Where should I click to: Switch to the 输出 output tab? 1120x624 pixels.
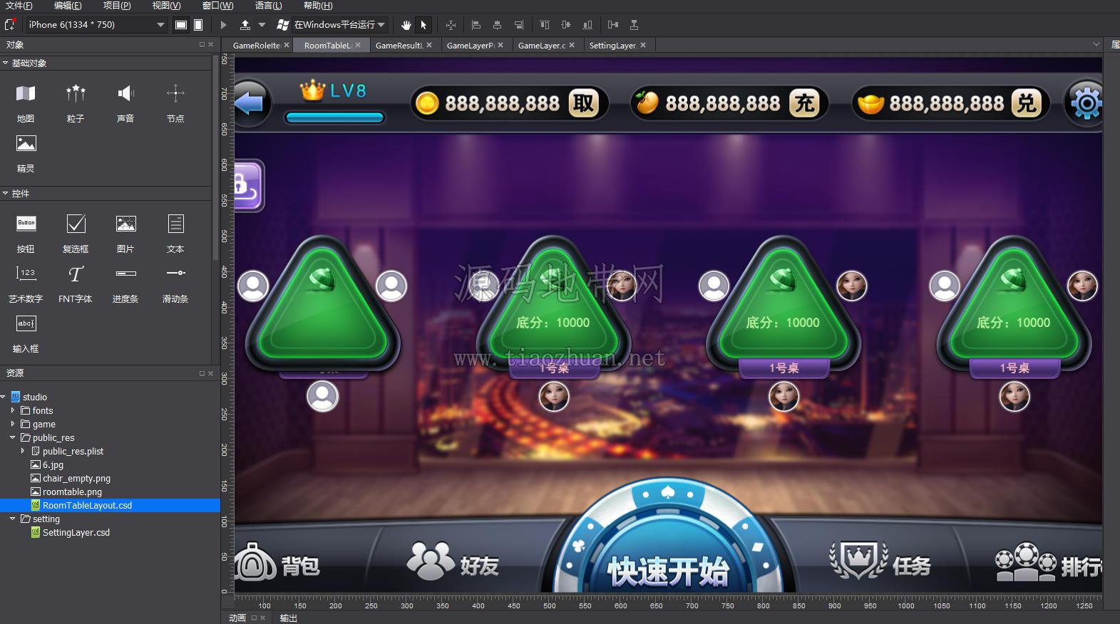pos(289,618)
